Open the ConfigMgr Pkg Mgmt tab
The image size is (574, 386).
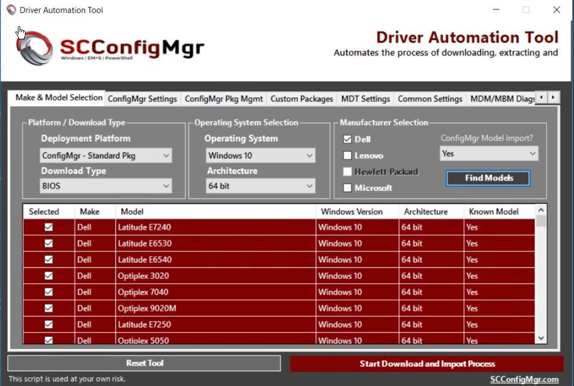tap(224, 99)
